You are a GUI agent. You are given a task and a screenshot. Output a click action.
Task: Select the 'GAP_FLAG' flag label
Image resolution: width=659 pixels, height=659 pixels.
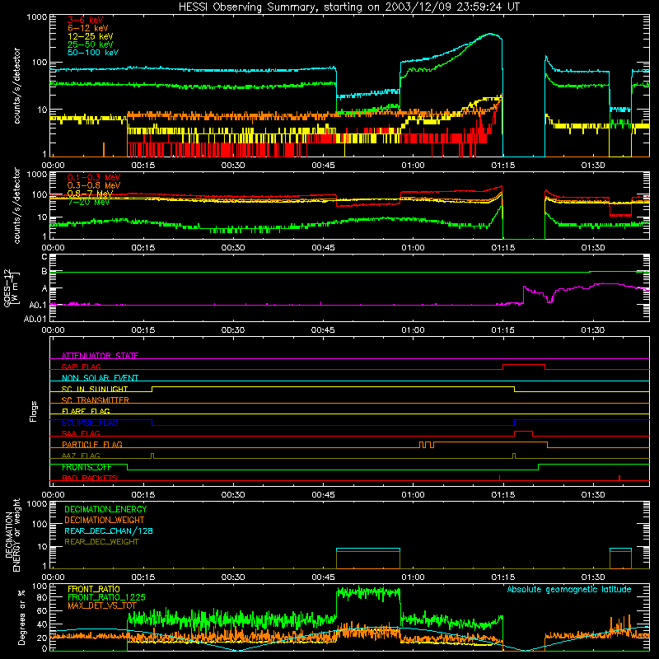(81, 367)
